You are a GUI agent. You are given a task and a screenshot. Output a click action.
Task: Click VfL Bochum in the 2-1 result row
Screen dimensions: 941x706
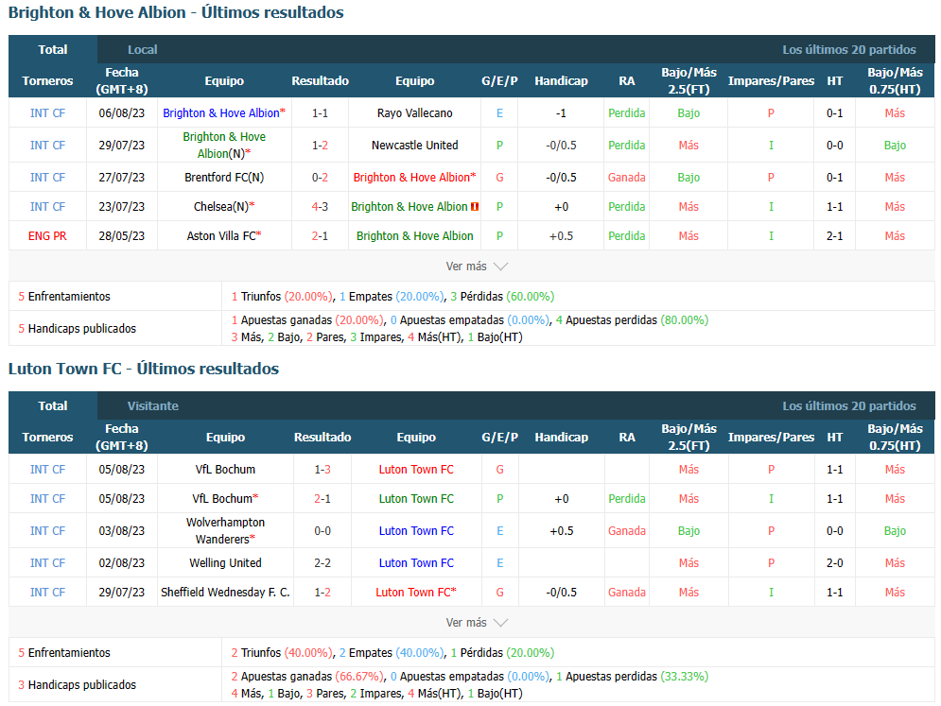[225, 499]
